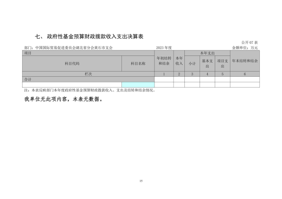This screenshot has width=282, height=199.
Task: Click column number 4 cell
Action: (x=207, y=74)
